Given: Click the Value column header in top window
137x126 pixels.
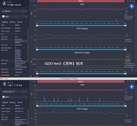Looking at the screenshot, I should click(17, 25).
